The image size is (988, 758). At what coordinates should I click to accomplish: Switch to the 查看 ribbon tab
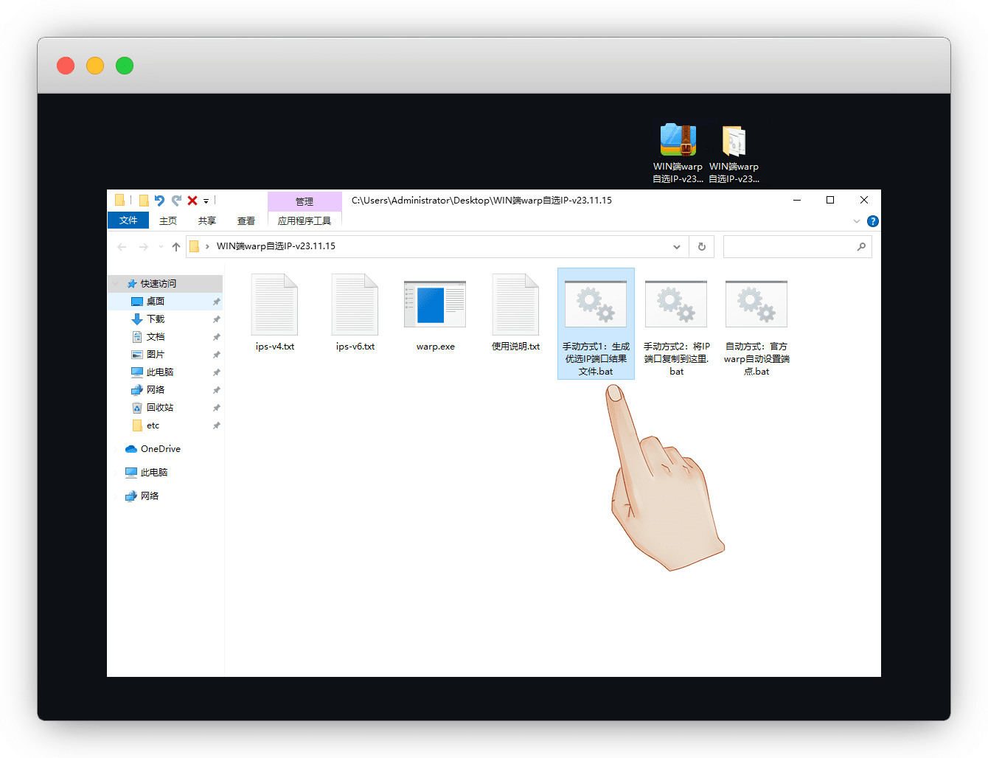click(246, 220)
